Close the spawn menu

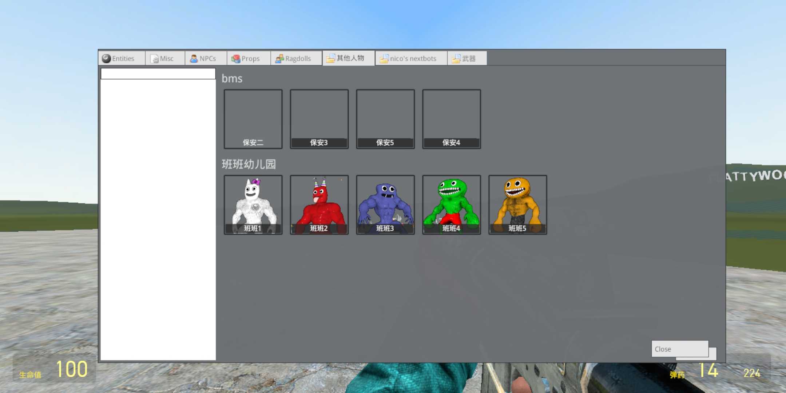[680, 349]
